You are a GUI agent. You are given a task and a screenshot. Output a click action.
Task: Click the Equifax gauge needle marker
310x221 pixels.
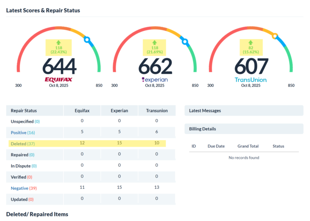pos(87,40)
